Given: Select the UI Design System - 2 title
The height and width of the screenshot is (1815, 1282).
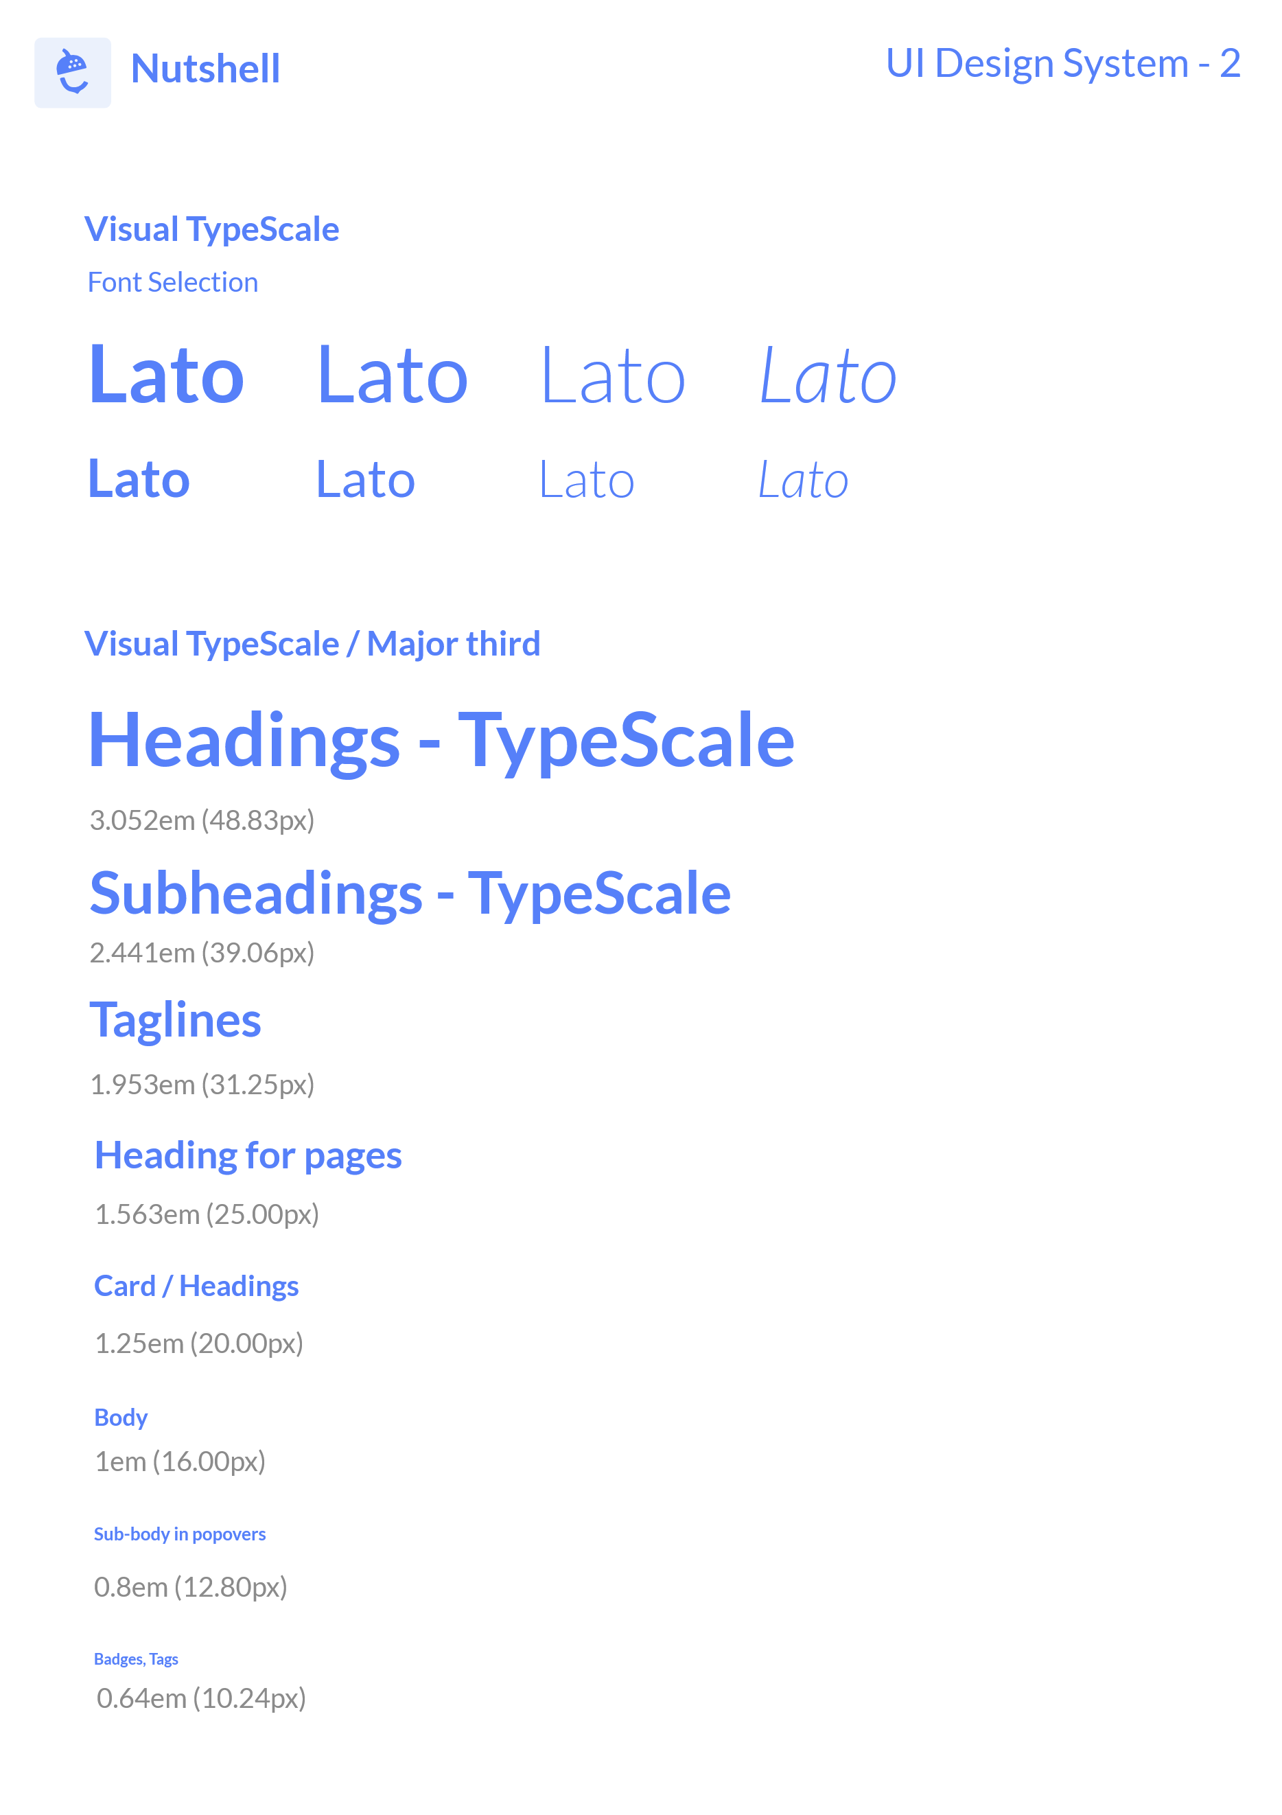Looking at the screenshot, I should (x=1062, y=63).
